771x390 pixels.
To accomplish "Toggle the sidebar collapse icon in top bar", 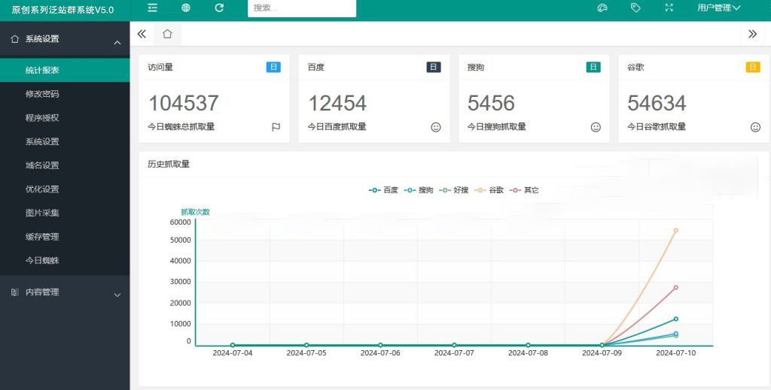I will click(x=152, y=8).
